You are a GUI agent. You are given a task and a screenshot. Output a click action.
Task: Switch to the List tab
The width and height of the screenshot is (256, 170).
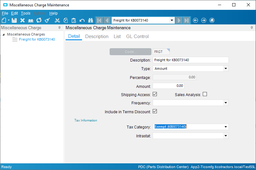point(117,36)
